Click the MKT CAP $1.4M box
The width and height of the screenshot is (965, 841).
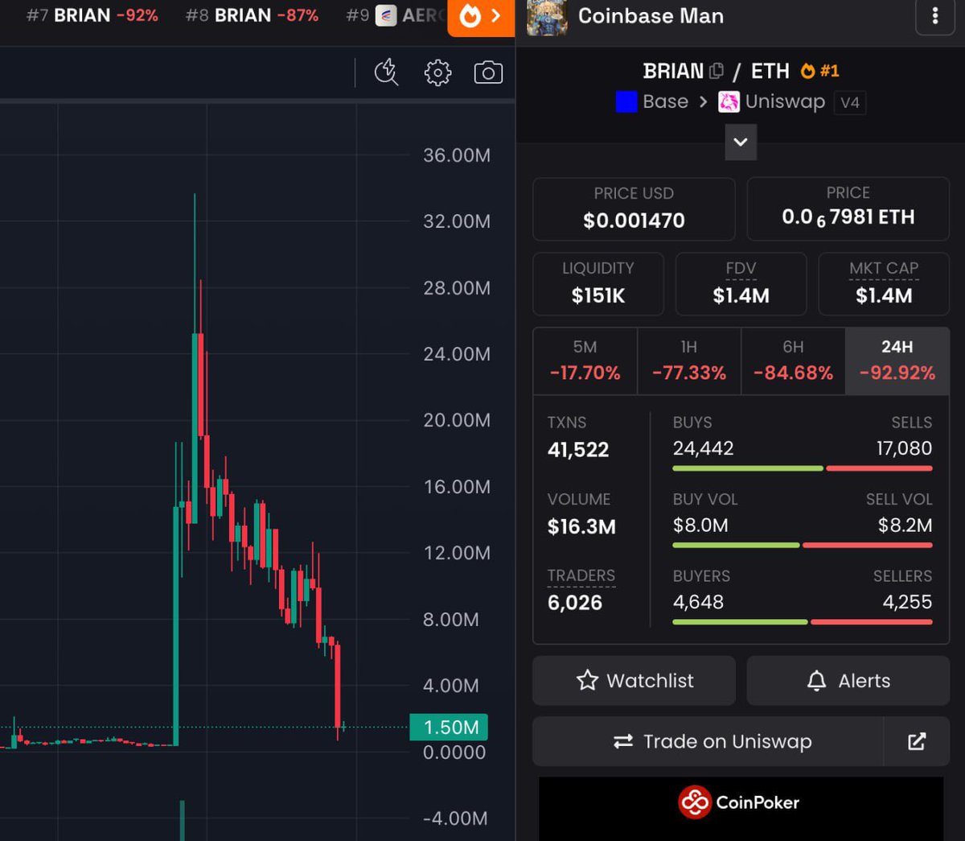[x=884, y=284]
